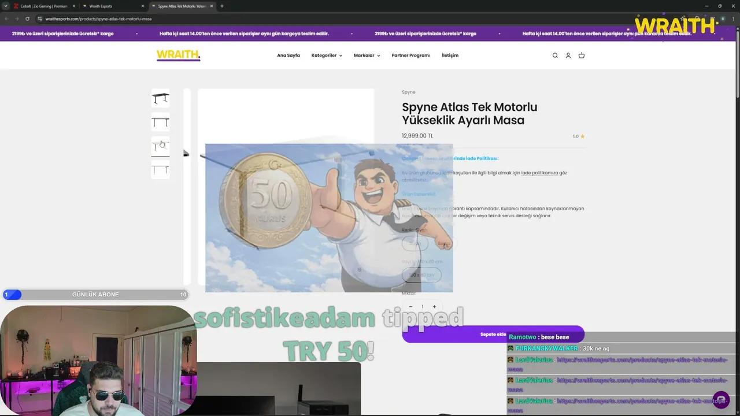Close the Spyne Atlas Tek Motorlu tab
The image size is (740, 416).
point(212,6)
